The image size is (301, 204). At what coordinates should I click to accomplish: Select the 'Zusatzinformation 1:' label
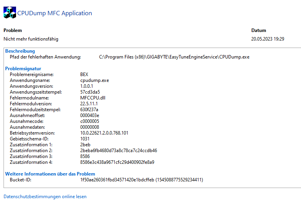(x=31, y=145)
